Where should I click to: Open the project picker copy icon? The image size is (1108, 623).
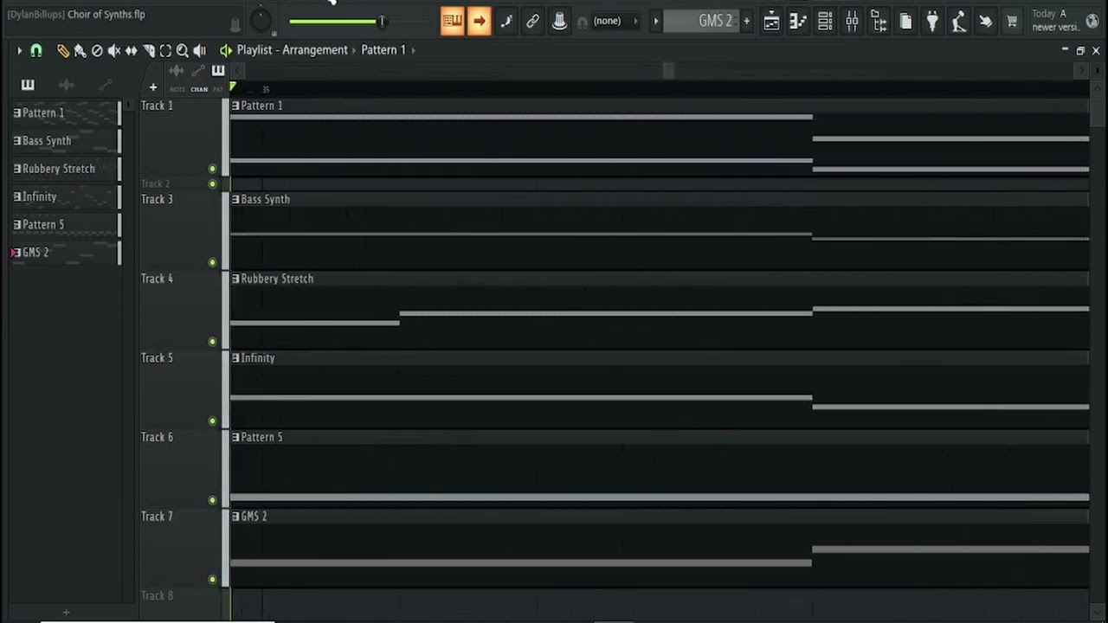pos(905,22)
